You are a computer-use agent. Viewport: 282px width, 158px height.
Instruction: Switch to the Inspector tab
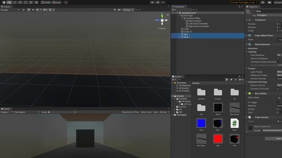pyautogui.click(x=252, y=7)
